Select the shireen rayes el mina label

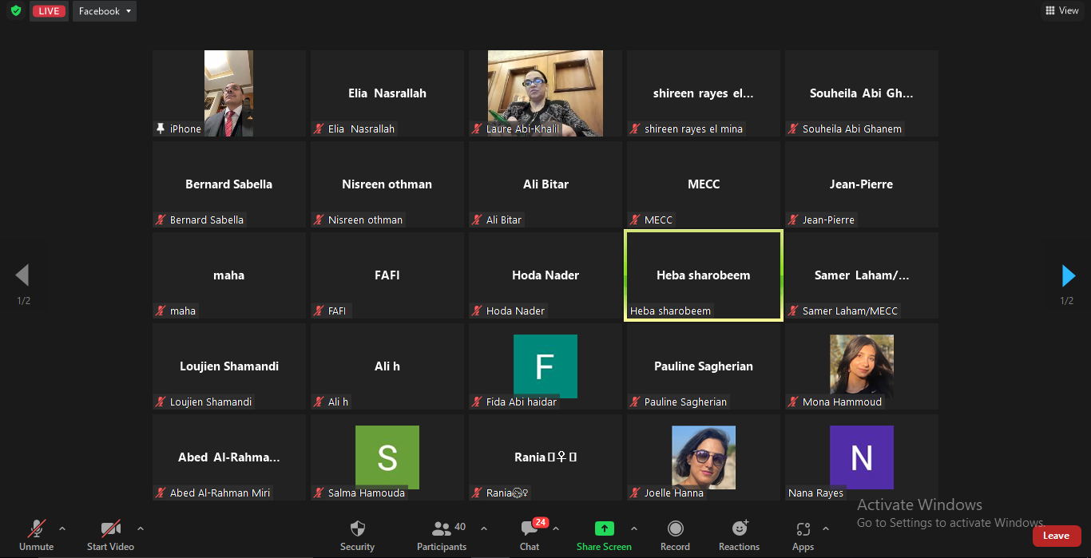[x=693, y=129]
